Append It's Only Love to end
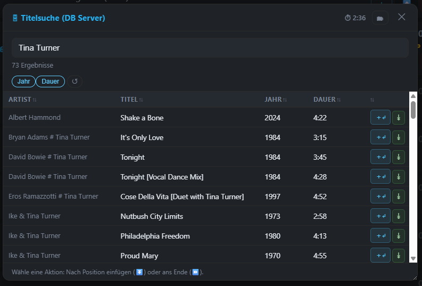422x286 pixels. 399,137
